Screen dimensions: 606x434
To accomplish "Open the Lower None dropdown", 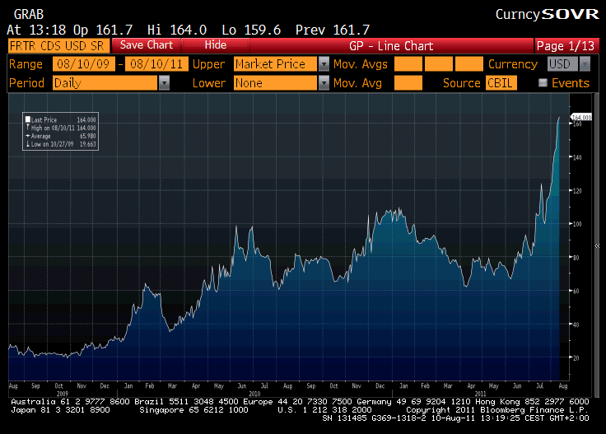I will [324, 82].
